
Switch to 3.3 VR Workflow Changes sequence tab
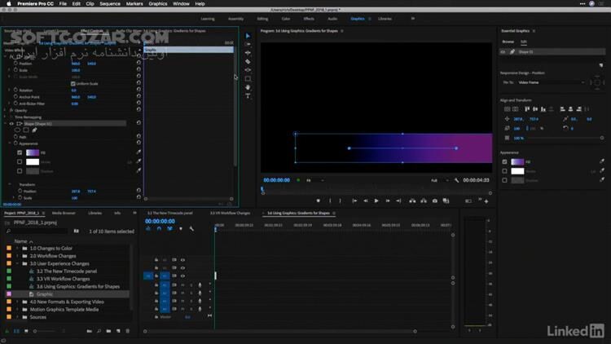click(230, 213)
